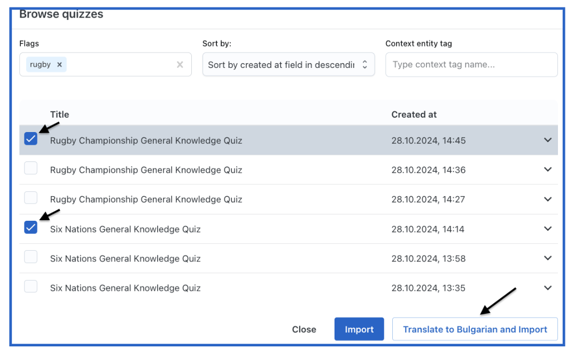Expand the quiz row created at 13:35
The width and height of the screenshot is (574, 356).
point(548,288)
